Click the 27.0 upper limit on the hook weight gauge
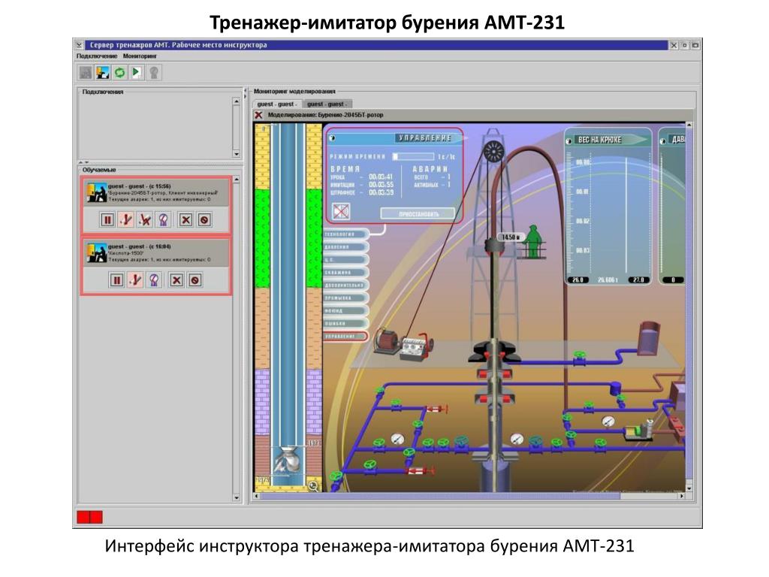Viewport: 769px width, 577px height. click(638, 280)
